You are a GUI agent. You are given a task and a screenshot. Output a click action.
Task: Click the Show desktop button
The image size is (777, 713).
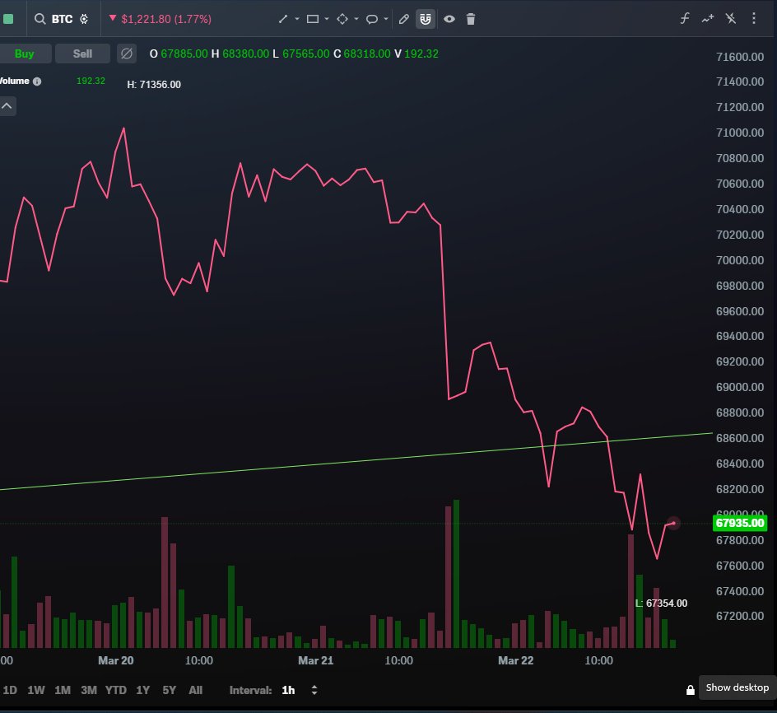pyautogui.click(x=737, y=687)
